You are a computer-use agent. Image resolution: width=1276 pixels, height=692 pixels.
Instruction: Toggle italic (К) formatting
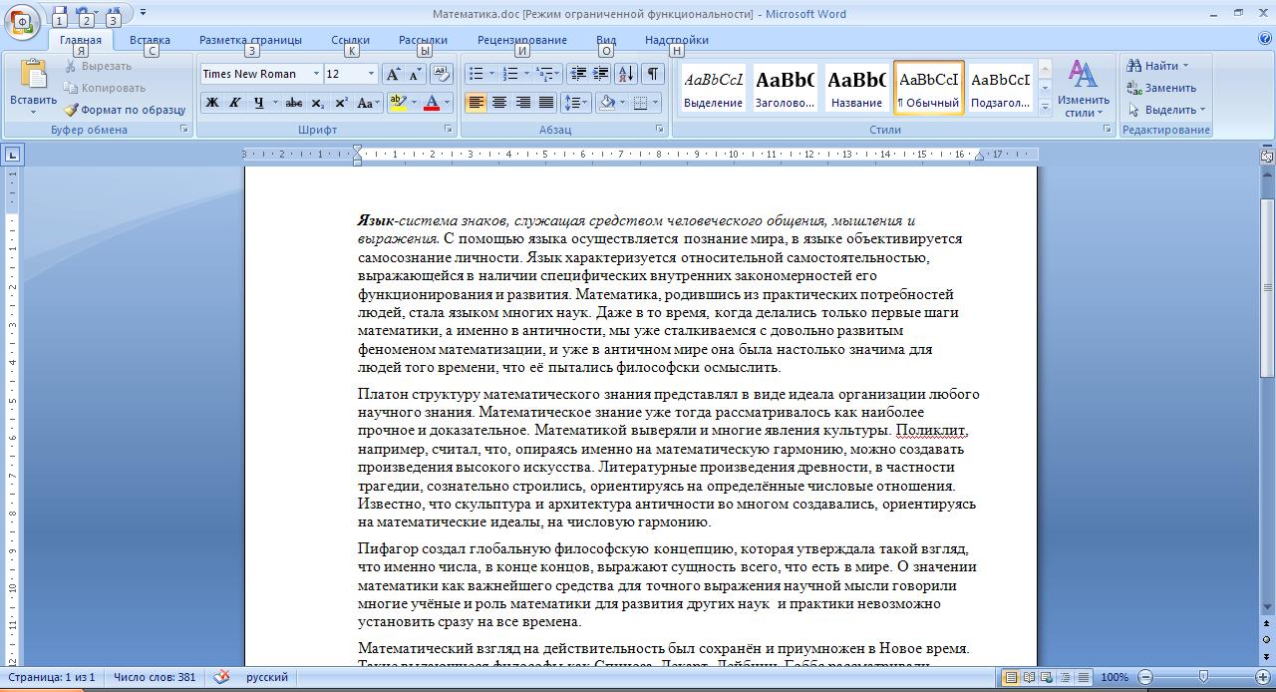point(235,103)
